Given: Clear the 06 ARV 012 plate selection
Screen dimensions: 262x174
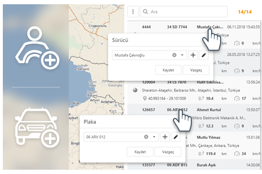Looking at the screenshot, I should click(146, 137).
